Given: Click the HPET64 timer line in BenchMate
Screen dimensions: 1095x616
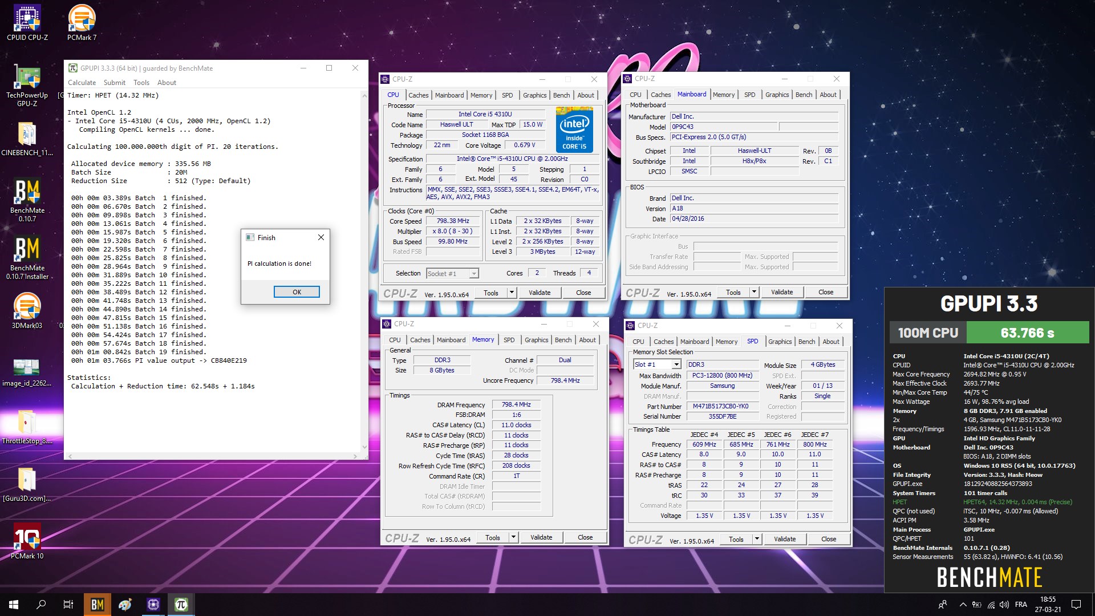Looking at the screenshot, I should click(x=1017, y=502).
